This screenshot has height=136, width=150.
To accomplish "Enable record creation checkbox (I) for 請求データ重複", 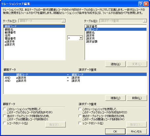I will [80, 109].
